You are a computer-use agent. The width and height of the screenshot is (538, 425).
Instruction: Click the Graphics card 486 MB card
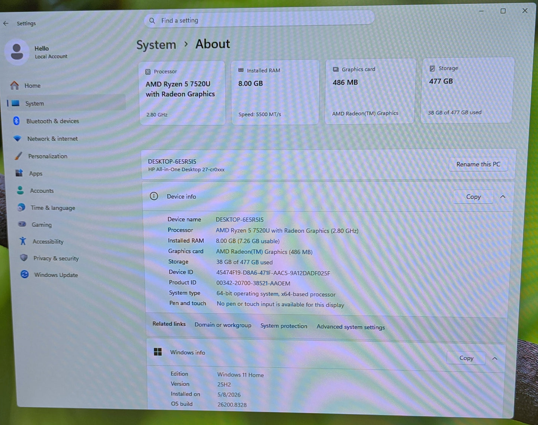point(370,92)
